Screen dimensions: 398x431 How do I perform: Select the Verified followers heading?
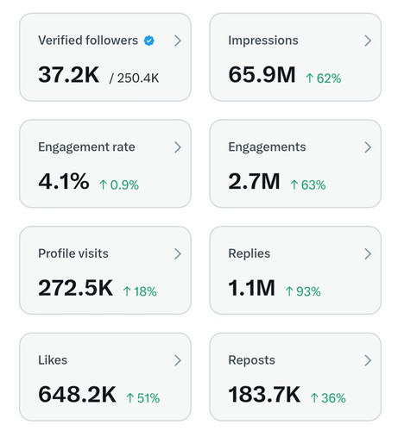[88, 41]
